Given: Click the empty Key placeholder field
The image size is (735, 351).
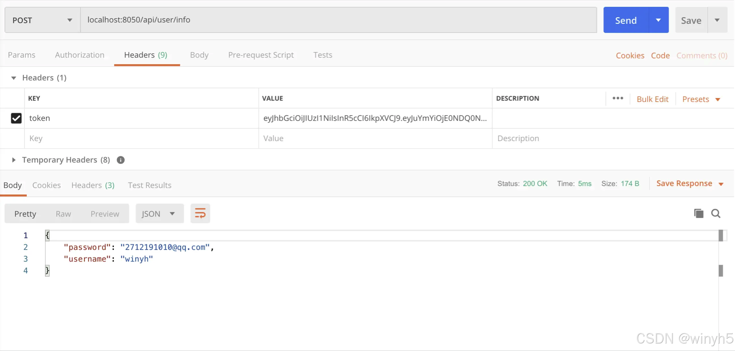Looking at the screenshot, I should coord(142,138).
